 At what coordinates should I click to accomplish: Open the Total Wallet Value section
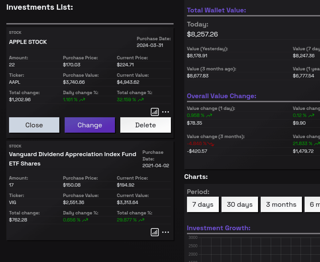[216, 10]
